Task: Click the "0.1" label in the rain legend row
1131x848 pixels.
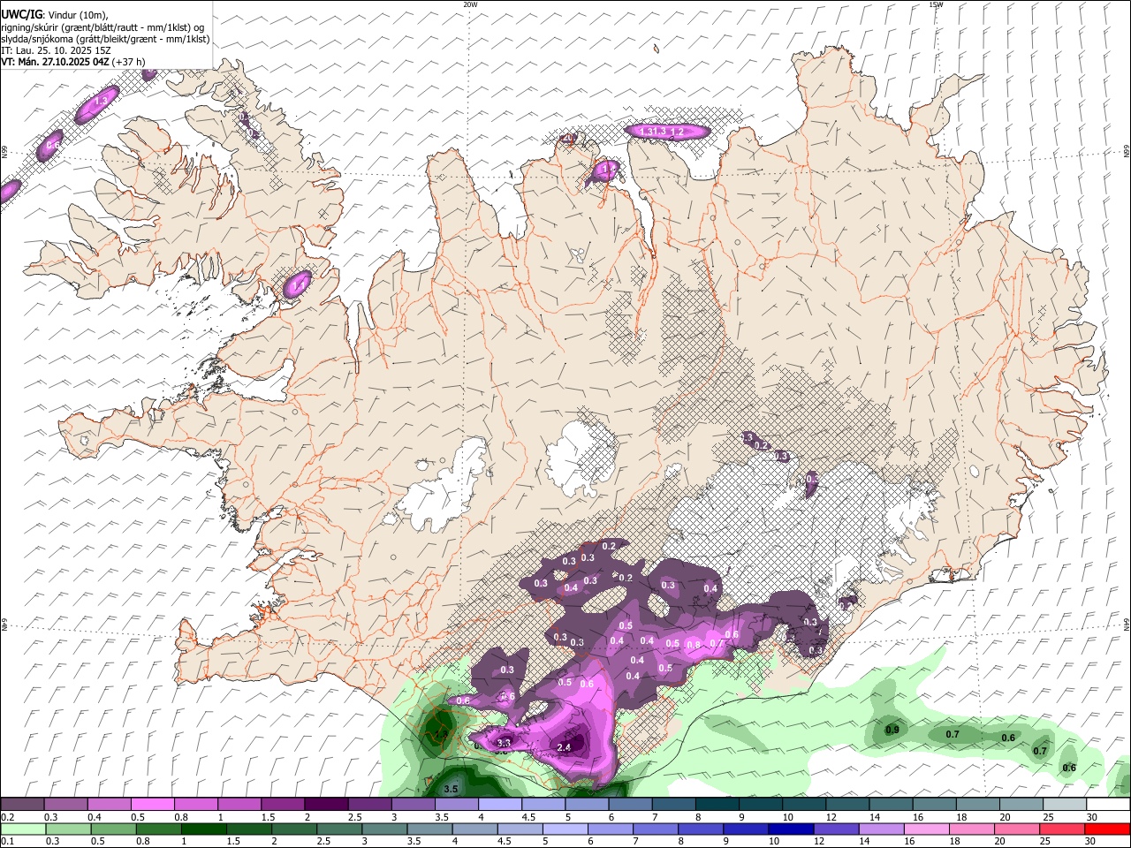Action: pyautogui.click(x=7, y=841)
